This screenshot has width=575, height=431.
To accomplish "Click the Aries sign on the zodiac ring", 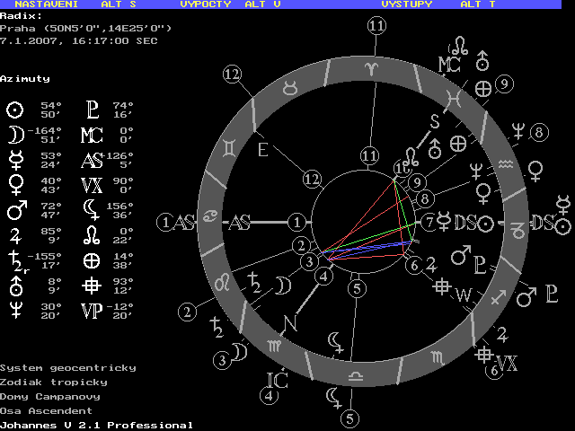I will click(x=370, y=68).
